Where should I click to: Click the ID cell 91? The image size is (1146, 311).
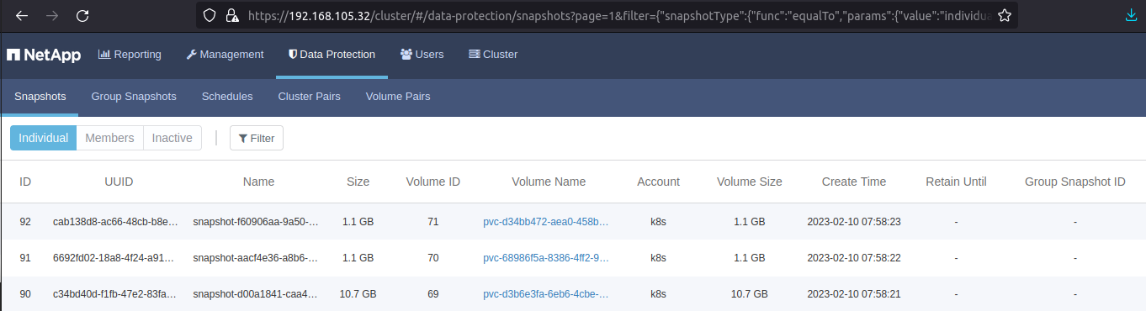coord(25,258)
